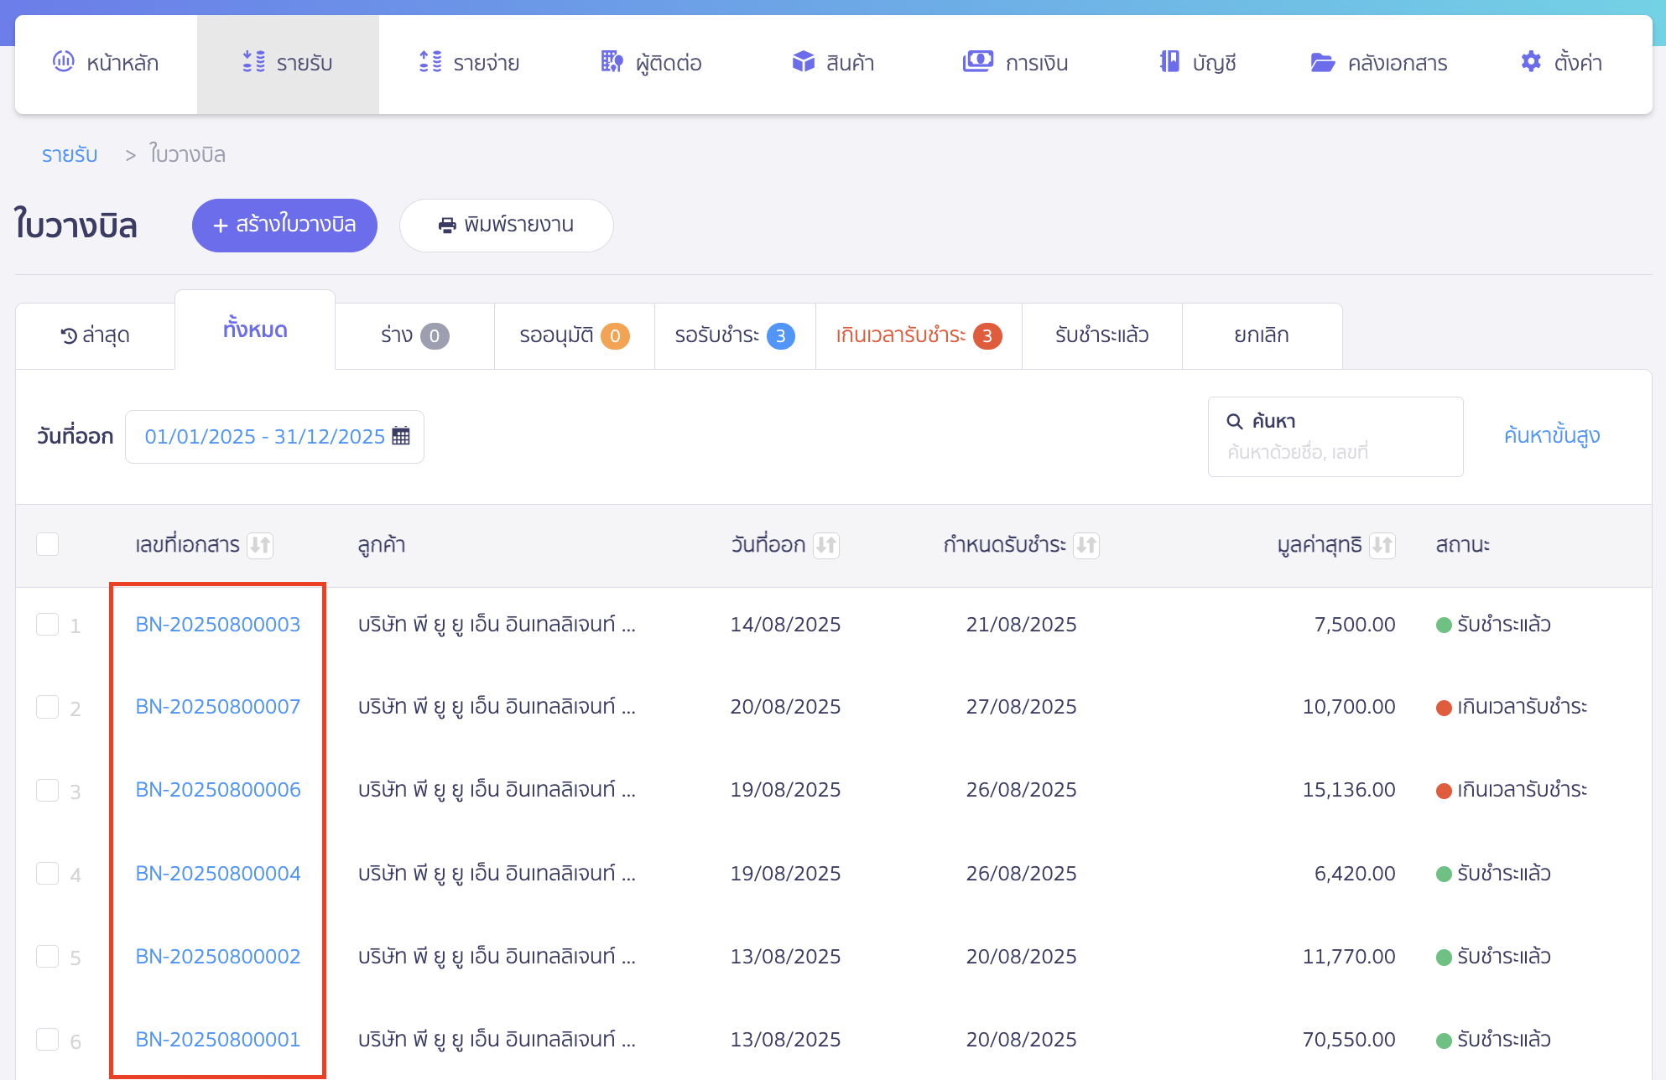The height and width of the screenshot is (1080, 1666).
Task: Click the search input field
Action: pyautogui.click(x=1335, y=452)
